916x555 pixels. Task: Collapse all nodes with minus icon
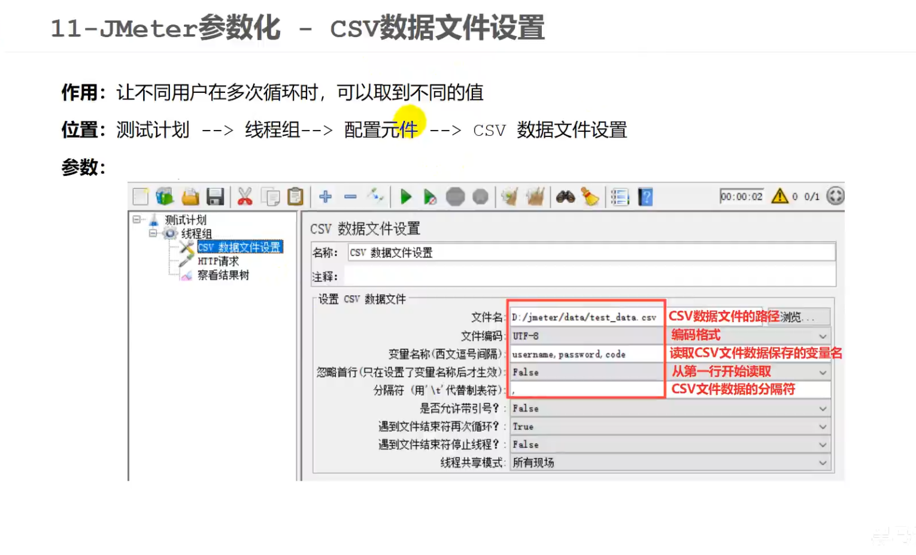pos(350,196)
